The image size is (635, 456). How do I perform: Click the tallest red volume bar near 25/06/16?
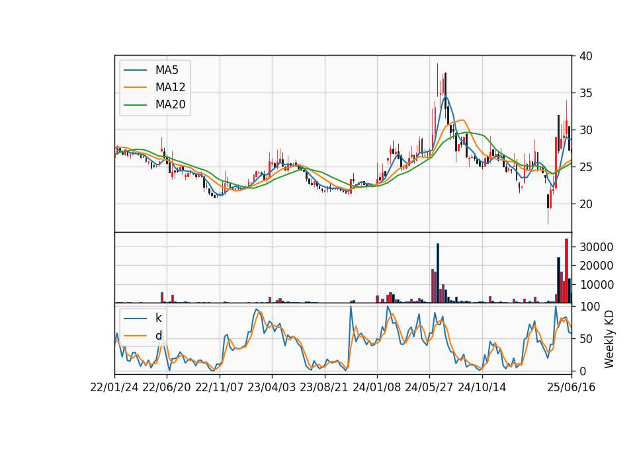click(x=567, y=271)
